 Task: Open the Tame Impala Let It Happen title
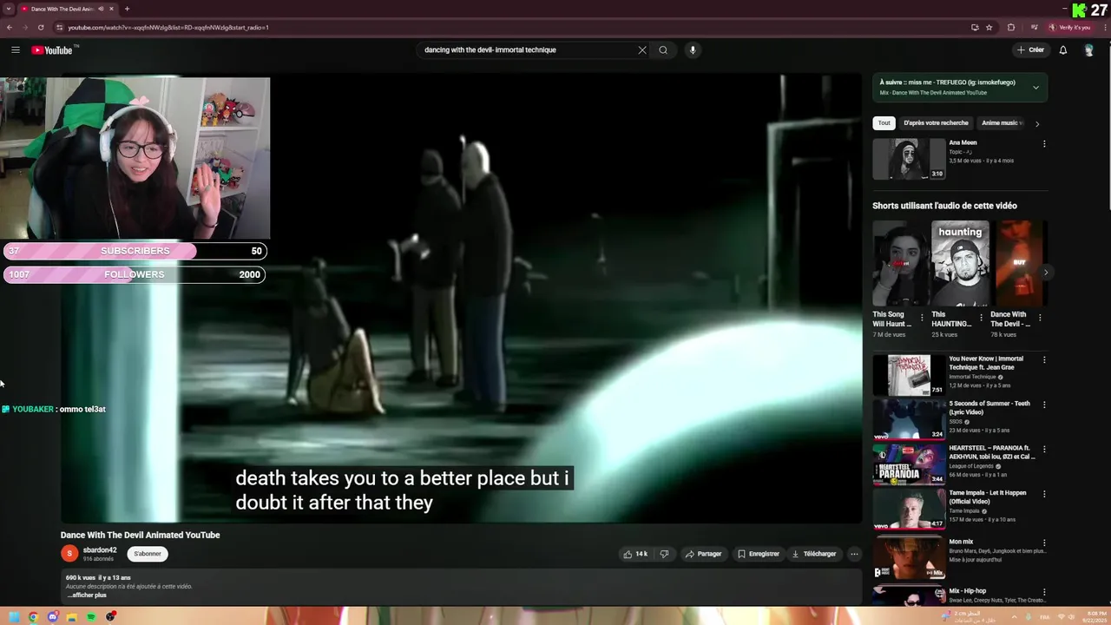pyautogui.click(x=988, y=497)
